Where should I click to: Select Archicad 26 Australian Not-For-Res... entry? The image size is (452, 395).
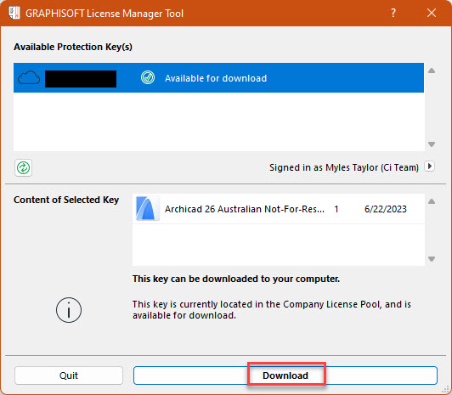pyautogui.click(x=278, y=209)
